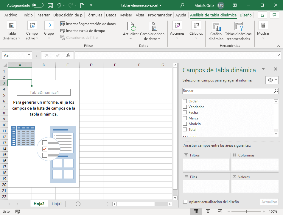Click Cambiar origen de datos icon
This screenshot has height=215, width=283.
pos(153,26)
